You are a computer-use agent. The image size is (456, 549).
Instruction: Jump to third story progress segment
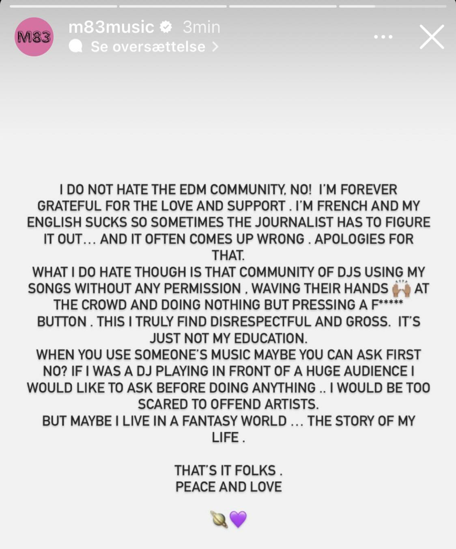[283, 6]
